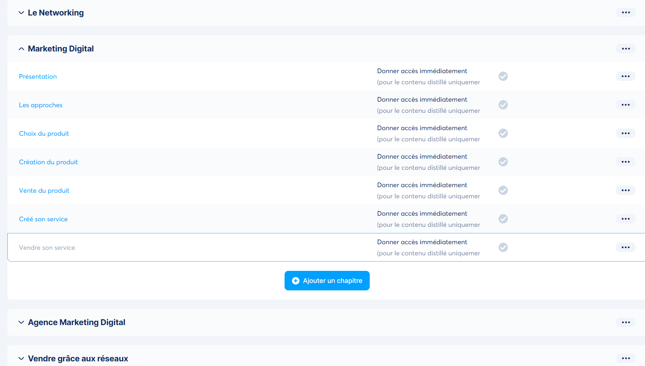
Task: Expand the Agence Marketing Digital section
Action: click(x=21, y=322)
